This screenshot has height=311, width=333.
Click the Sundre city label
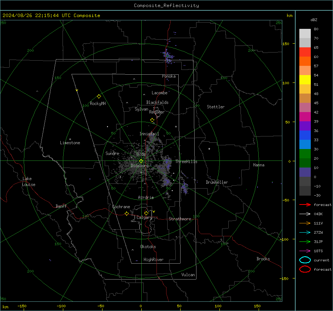click(x=112, y=153)
